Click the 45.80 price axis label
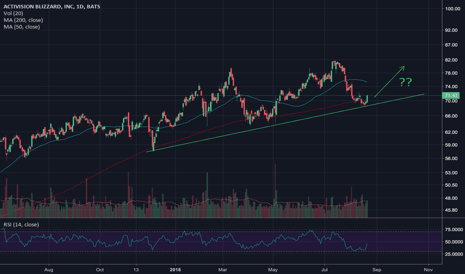The height and width of the screenshot is (274, 465). (452, 210)
